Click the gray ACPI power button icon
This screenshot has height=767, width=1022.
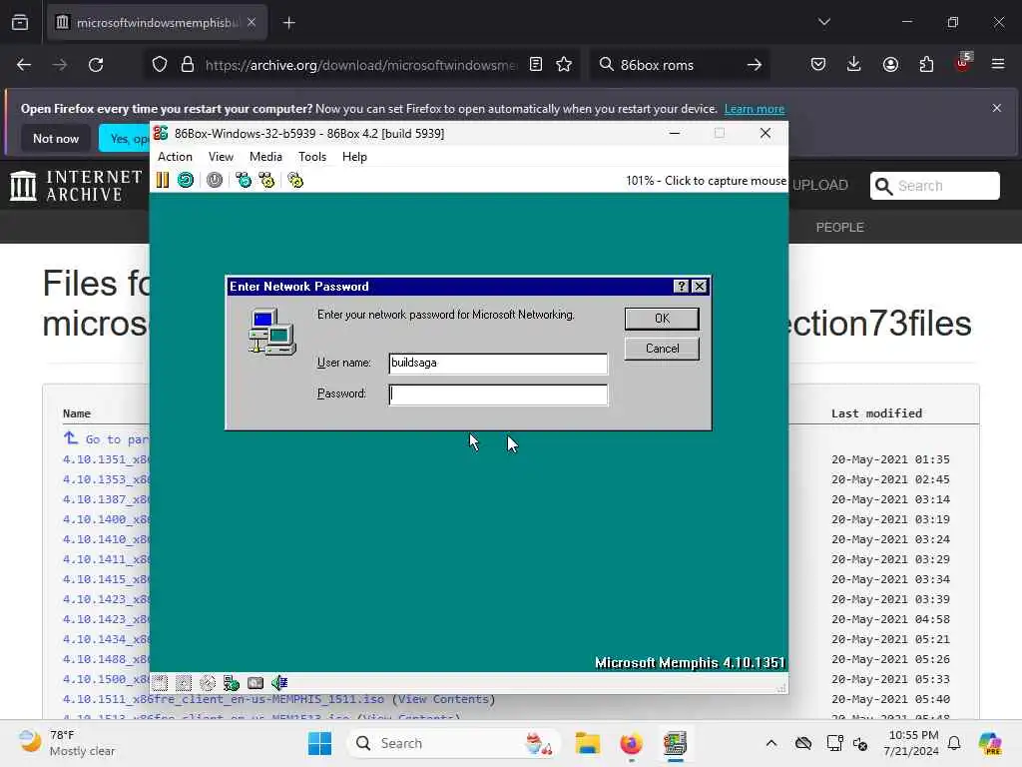point(215,180)
